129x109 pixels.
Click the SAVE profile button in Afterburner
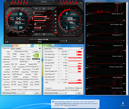[x=80, y=41]
